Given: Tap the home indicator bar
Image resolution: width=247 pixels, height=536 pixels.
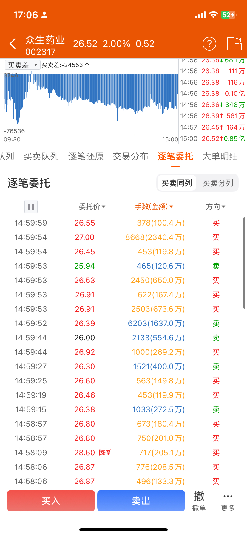Looking at the screenshot, I should click(123, 529).
